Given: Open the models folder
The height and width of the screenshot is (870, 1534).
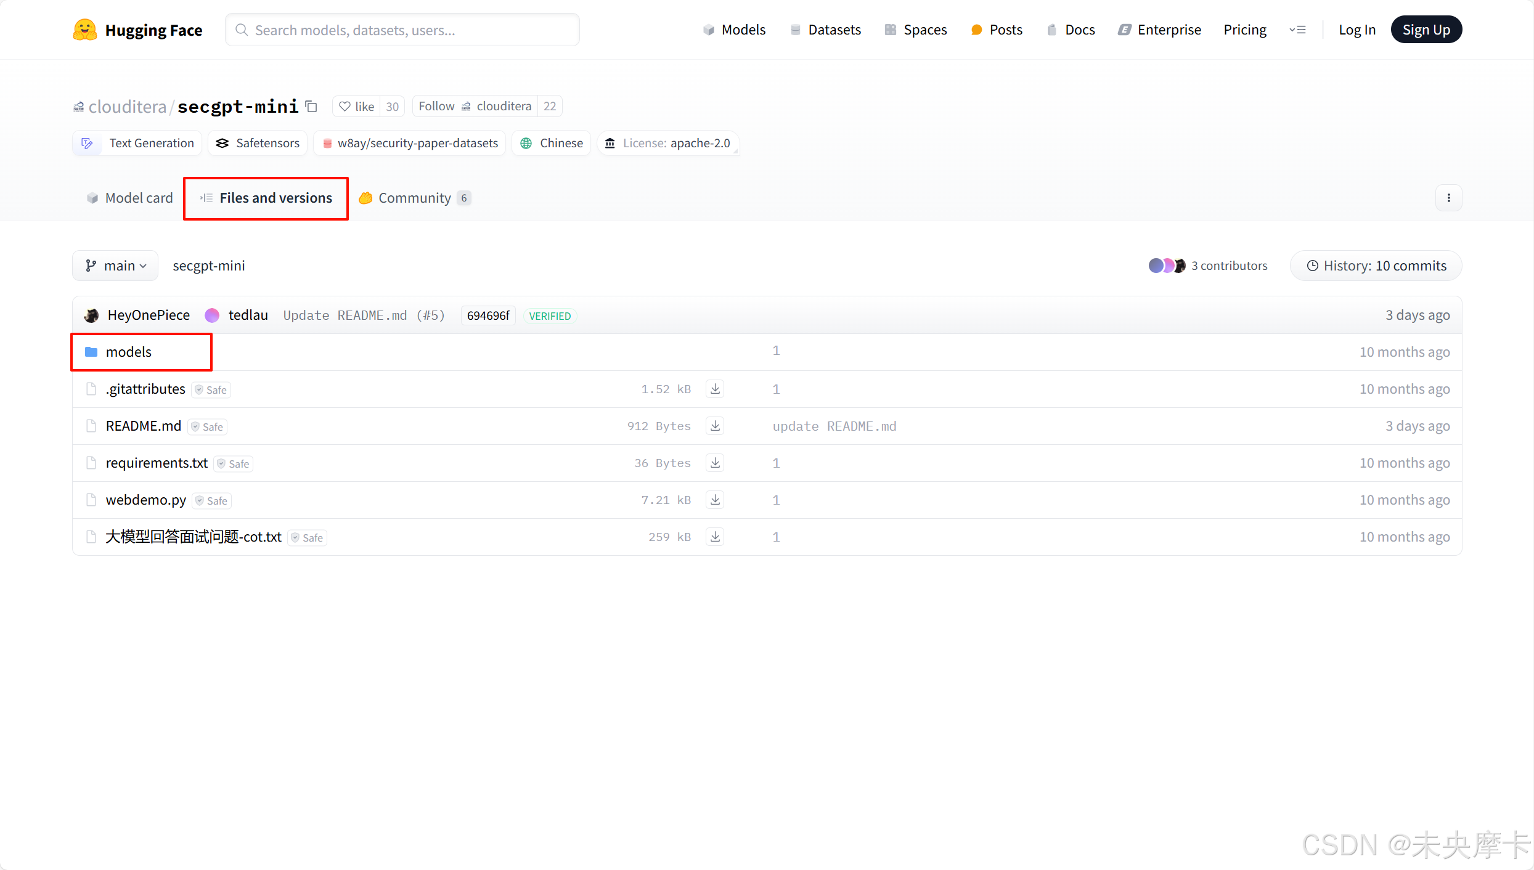Looking at the screenshot, I should point(128,352).
